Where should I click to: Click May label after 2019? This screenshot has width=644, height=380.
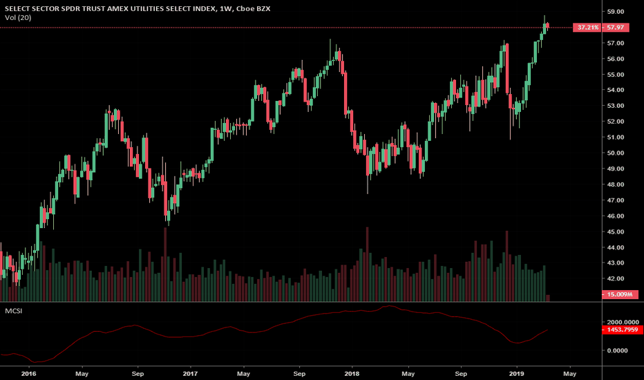[x=569, y=374]
